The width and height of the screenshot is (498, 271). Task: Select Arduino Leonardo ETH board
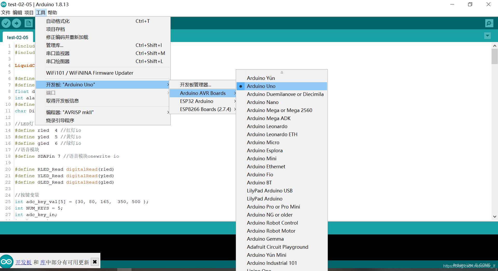pyautogui.click(x=282, y=134)
